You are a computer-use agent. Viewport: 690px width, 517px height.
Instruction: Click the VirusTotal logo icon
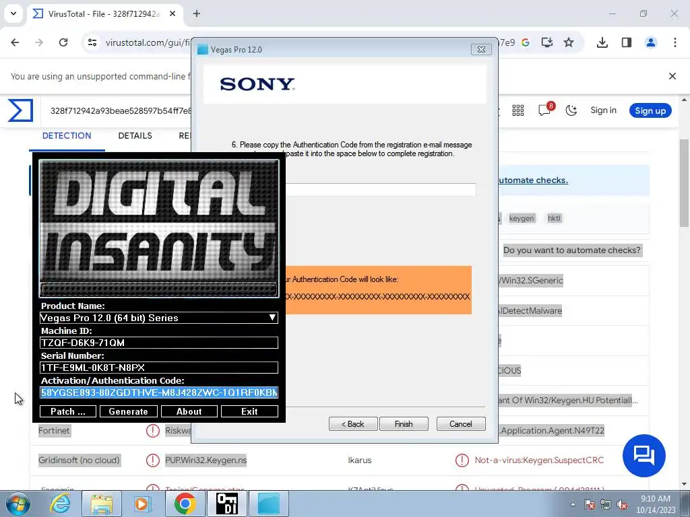pos(21,110)
